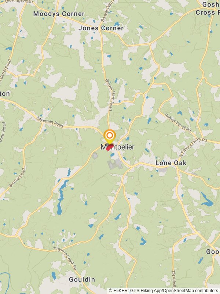This screenshot has height=294, width=220.
Task: Click the gray building complex south of Montpelier
Action: pyautogui.click(x=115, y=164)
